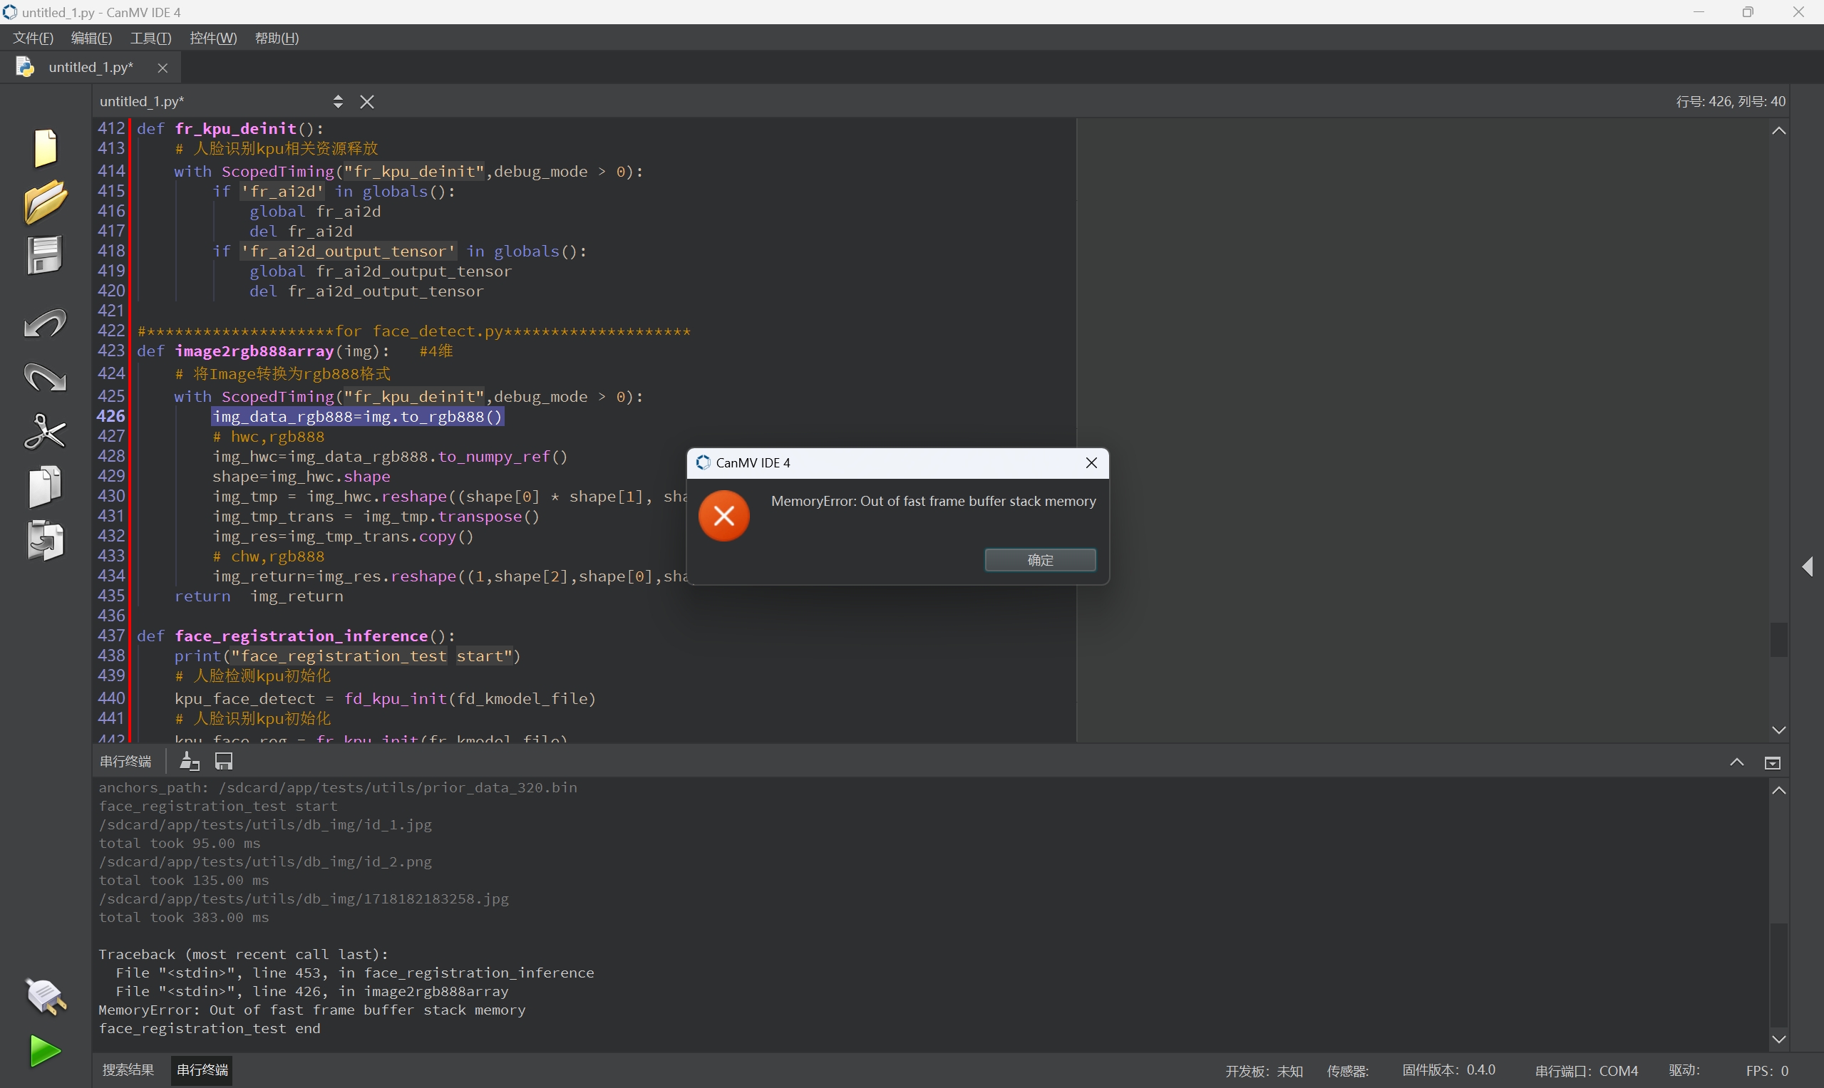
Task: Switch to 搜索结果 bottom tab
Action: tap(128, 1070)
